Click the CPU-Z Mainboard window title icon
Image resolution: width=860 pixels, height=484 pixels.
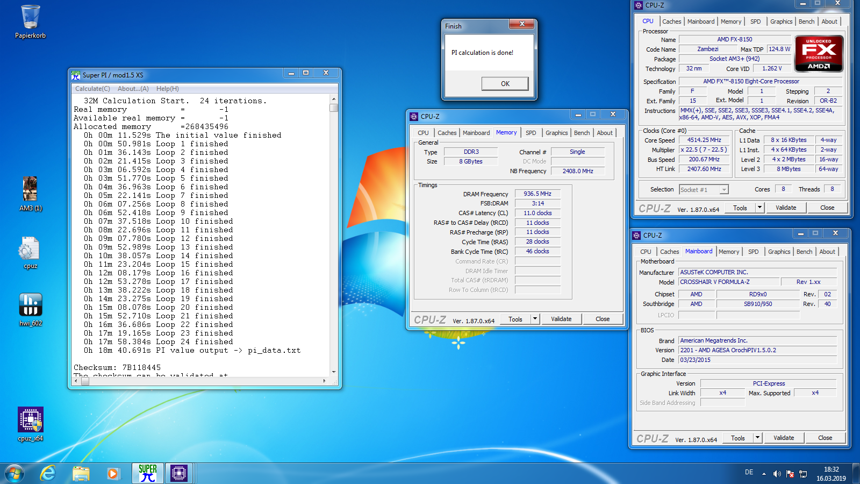click(636, 235)
